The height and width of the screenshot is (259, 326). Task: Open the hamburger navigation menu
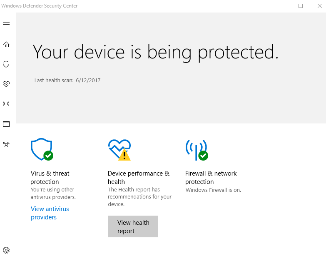(6, 23)
